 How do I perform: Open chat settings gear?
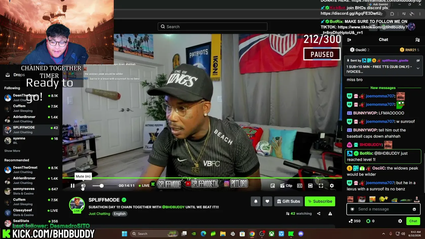[400, 221]
